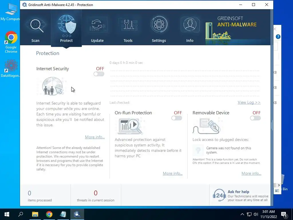This screenshot has width=293, height=220.
Task: Show hidden system tray icons
Action: pyautogui.click(x=242, y=214)
